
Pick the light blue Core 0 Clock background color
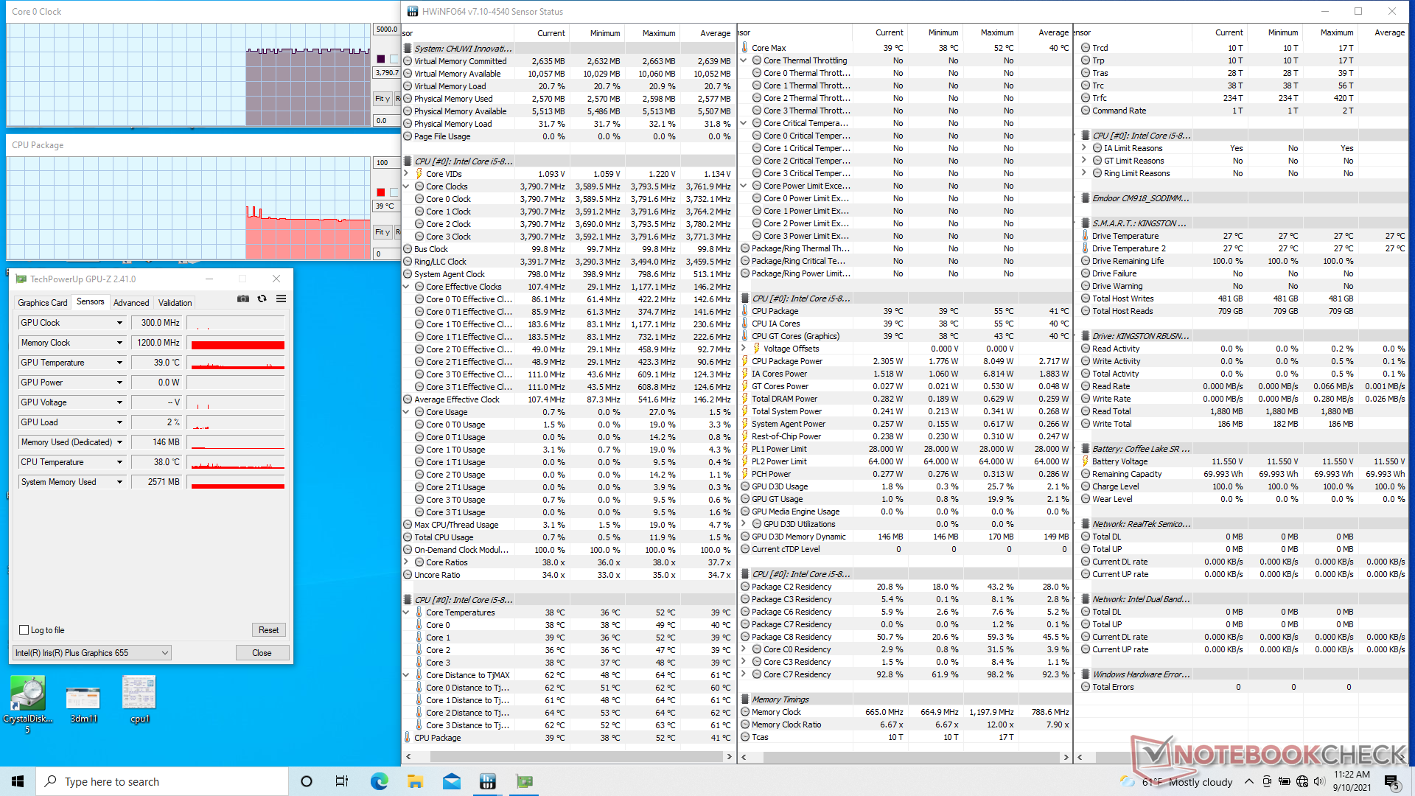(x=394, y=59)
